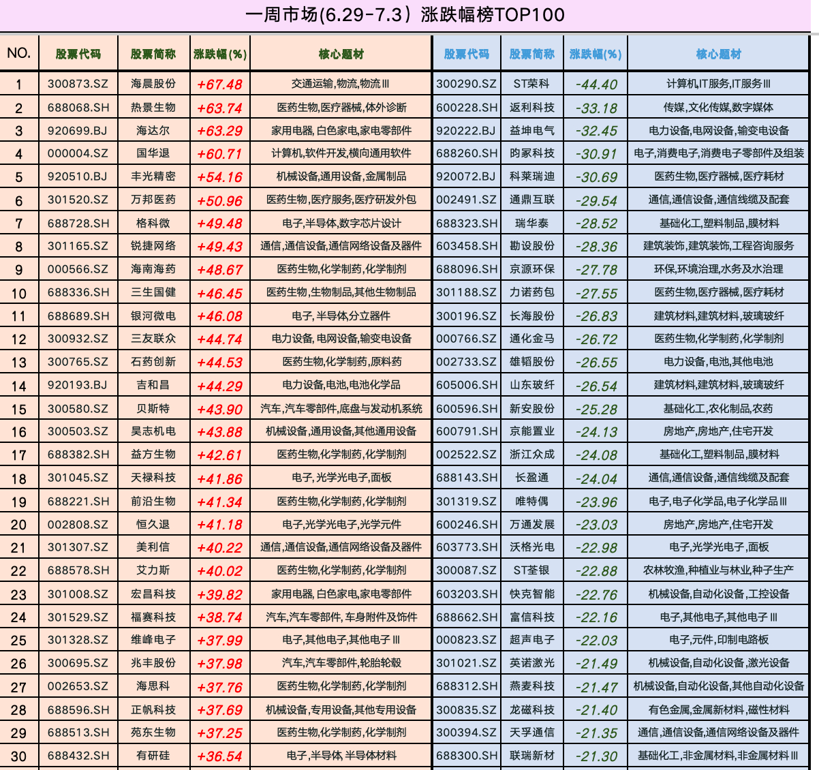Select gain value +63.29
The height and width of the screenshot is (770, 819).
[219, 131]
